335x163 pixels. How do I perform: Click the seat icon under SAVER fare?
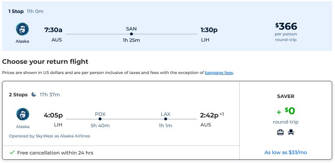click(291, 133)
